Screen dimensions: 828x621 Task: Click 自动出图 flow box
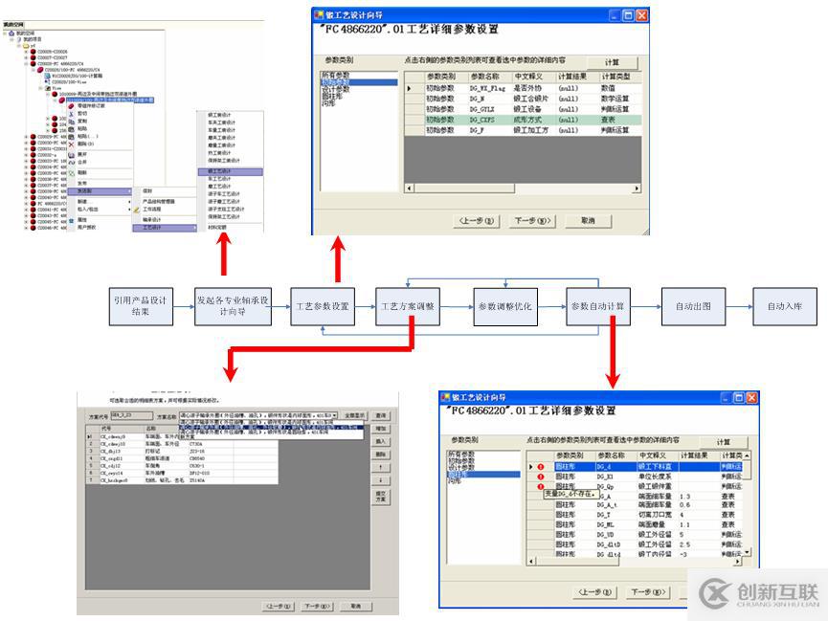click(693, 306)
